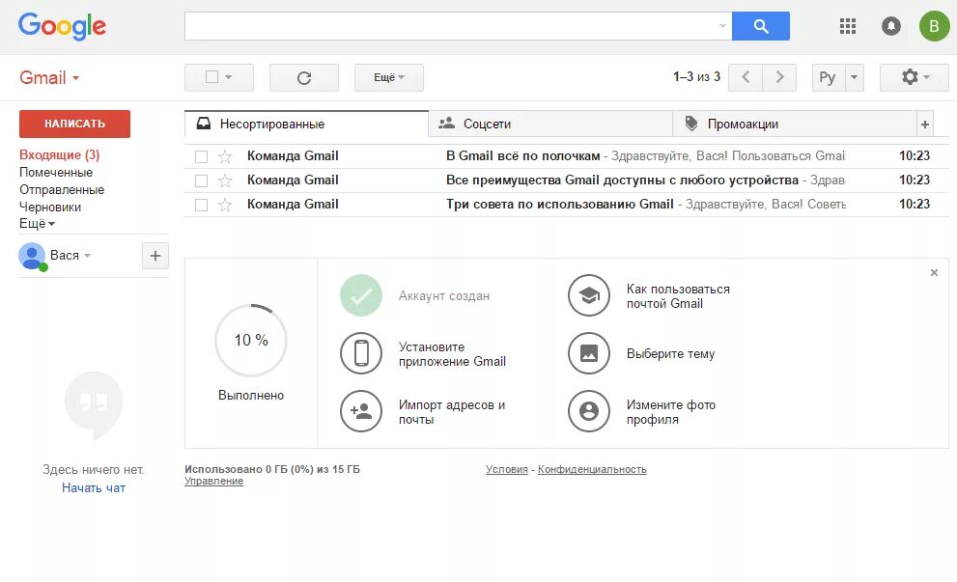Click the refresh mail icon
The height and width of the screenshot is (582, 957).
pos(304,77)
